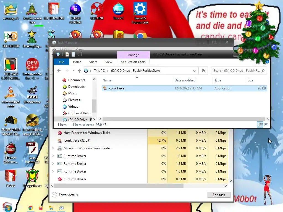The height and width of the screenshot is (212, 283).
Task: Open the Application Tools ribbon tab
Action: [x=133, y=62]
